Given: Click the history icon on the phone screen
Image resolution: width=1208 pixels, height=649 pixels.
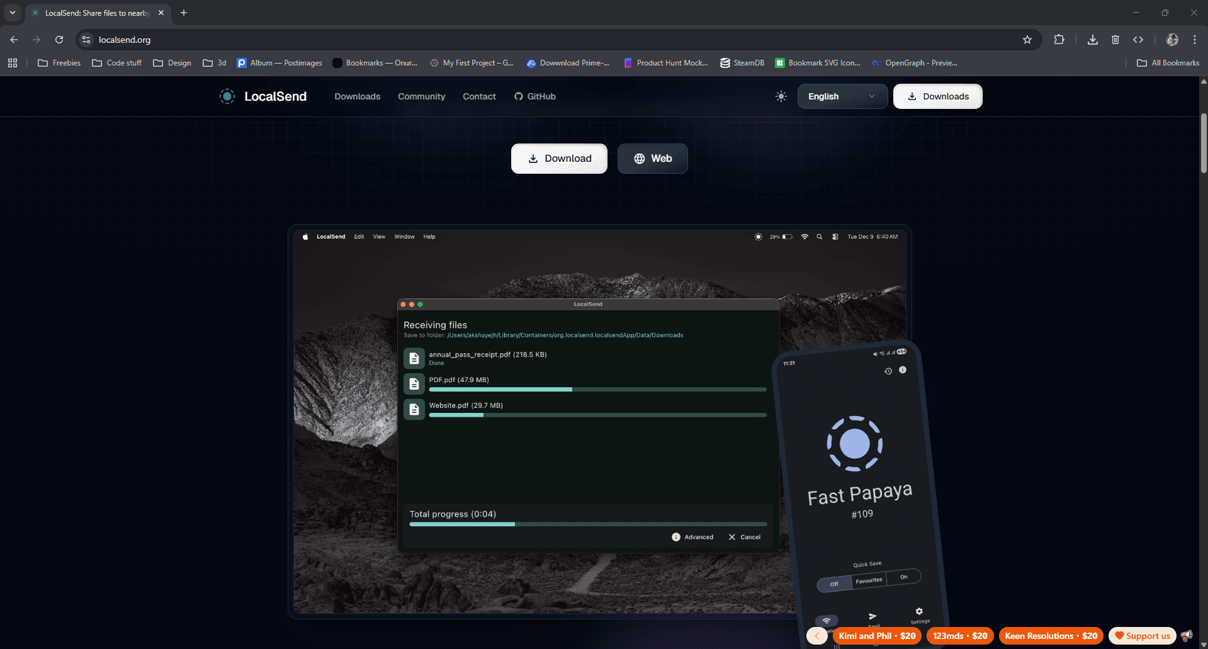Looking at the screenshot, I should [888, 371].
